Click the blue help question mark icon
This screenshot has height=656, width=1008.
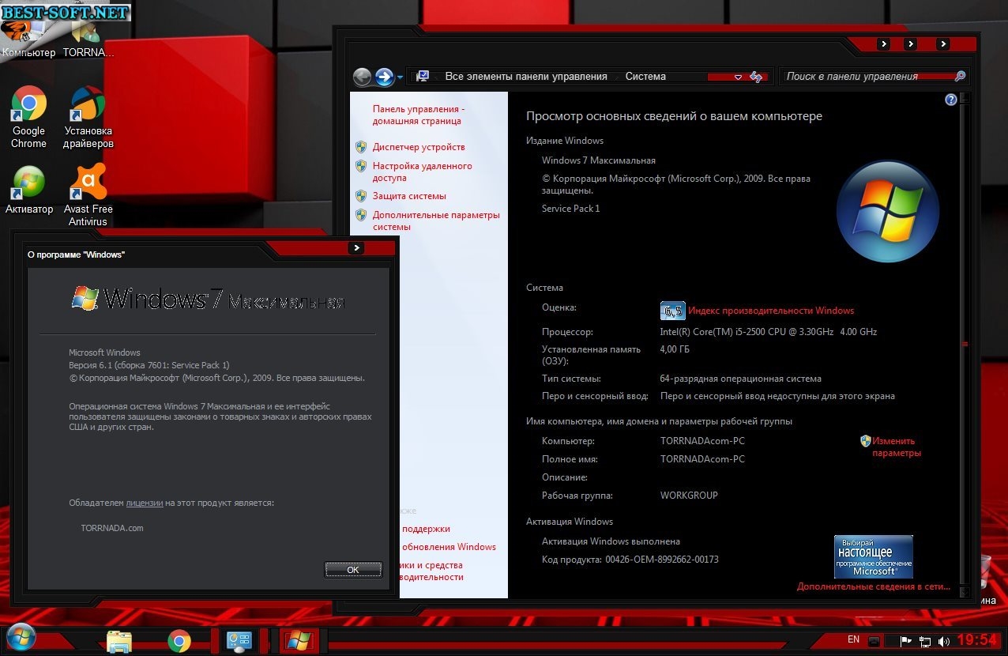coord(951,100)
